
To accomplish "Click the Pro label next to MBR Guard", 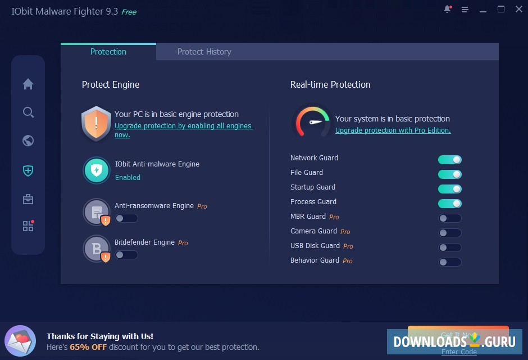I will pos(334,217).
